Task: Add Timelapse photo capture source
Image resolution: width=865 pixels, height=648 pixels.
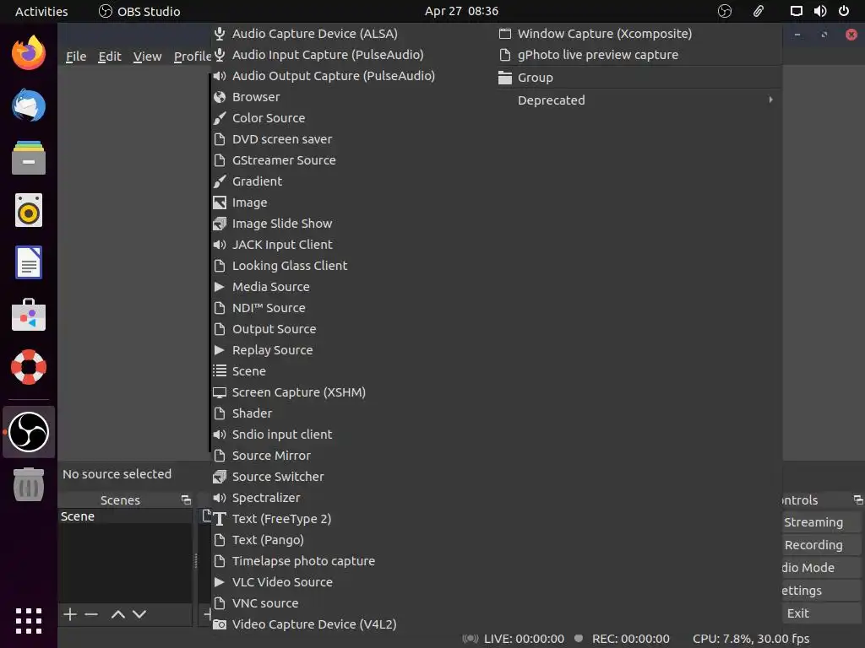Action: click(x=353, y=561)
